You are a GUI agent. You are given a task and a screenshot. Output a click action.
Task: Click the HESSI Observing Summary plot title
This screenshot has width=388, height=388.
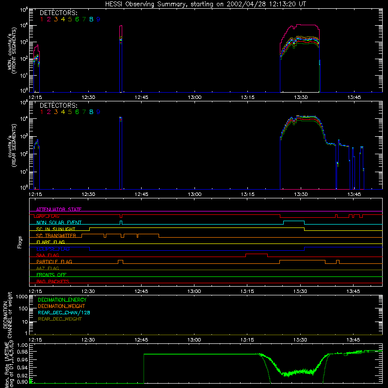point(205,4)
